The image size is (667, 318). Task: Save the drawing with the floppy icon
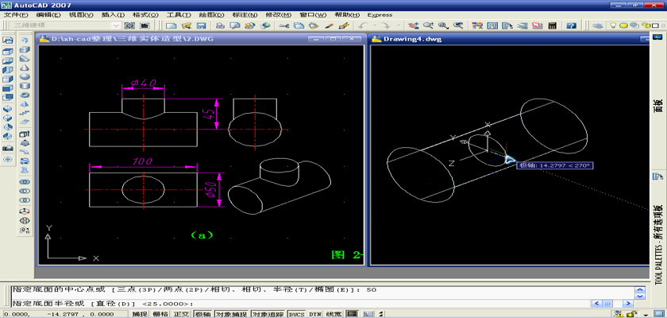click(201, 25)
